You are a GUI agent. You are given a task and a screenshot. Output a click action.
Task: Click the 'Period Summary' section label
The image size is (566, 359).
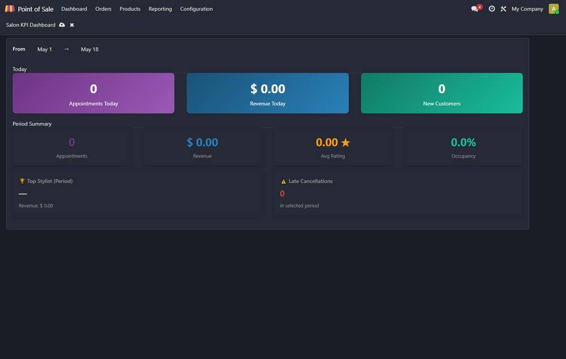pos(32,124)
